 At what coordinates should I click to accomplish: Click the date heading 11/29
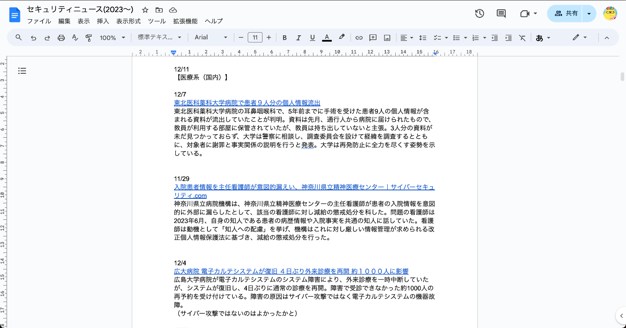click(x=182, y=179)
